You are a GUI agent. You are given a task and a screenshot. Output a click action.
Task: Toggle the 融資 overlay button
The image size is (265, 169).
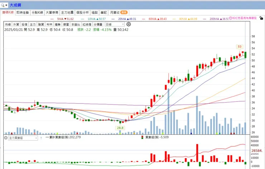click(41, 24)
